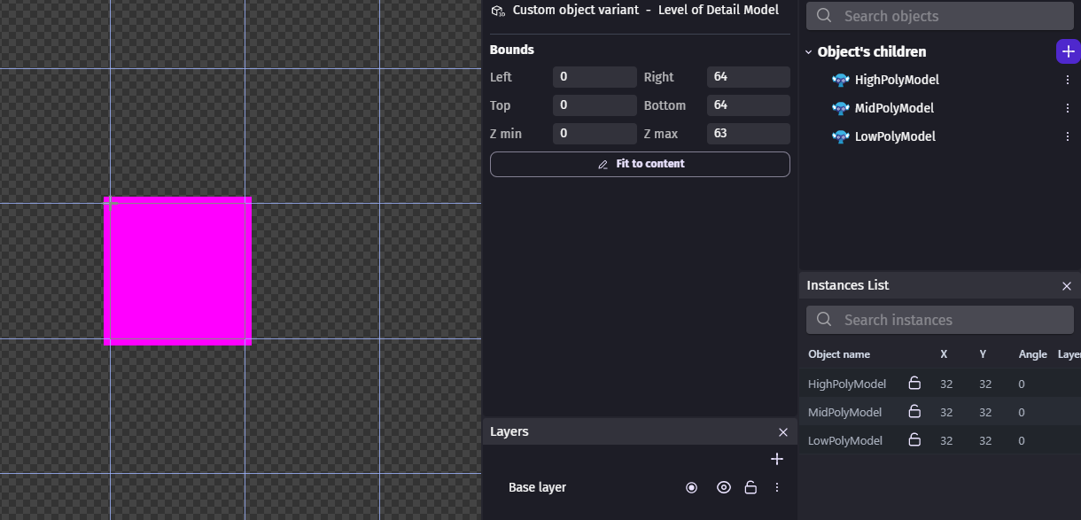Viewport: 1081px width, 520px height.
Task: Collapse the Object's children section
Action: [x=808, y=52]
